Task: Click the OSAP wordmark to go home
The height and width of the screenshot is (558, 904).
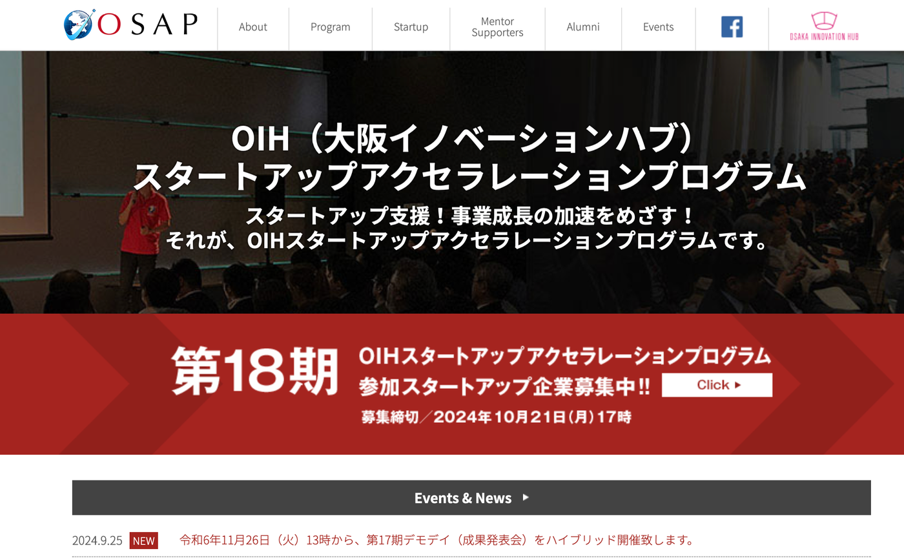Action: click(x=145, y=25)
